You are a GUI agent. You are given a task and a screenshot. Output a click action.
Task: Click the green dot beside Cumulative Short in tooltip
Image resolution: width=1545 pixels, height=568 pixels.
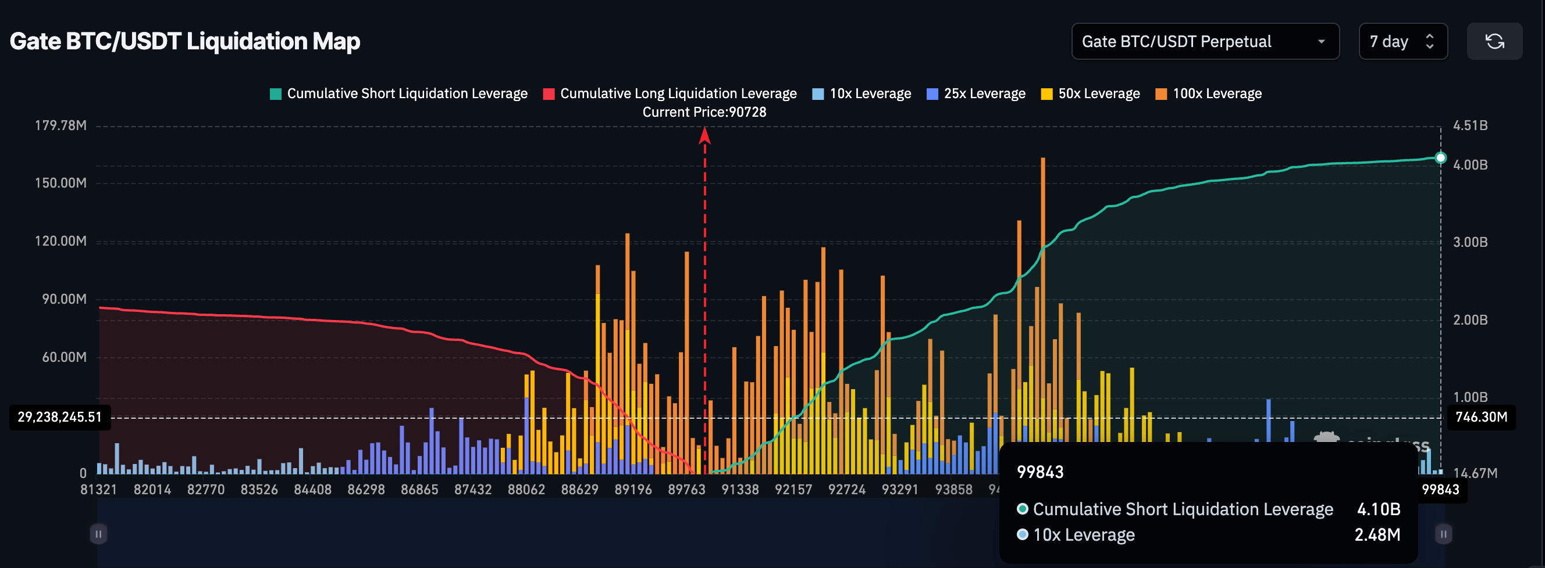click(1021, 509)
